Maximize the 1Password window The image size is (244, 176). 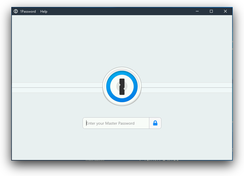(211, 11)
